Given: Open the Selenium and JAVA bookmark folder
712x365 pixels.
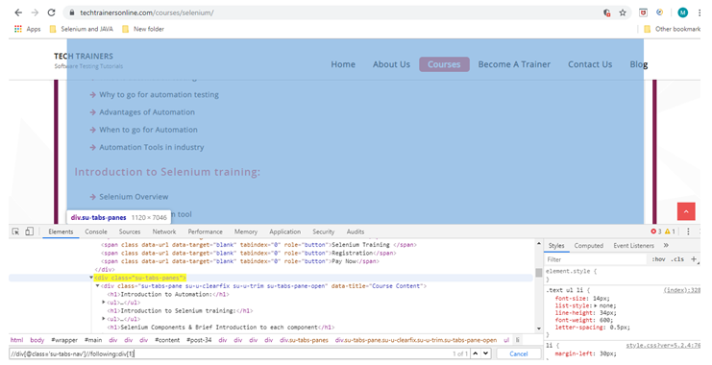Looking at the screenshot, I should point(82,29).
